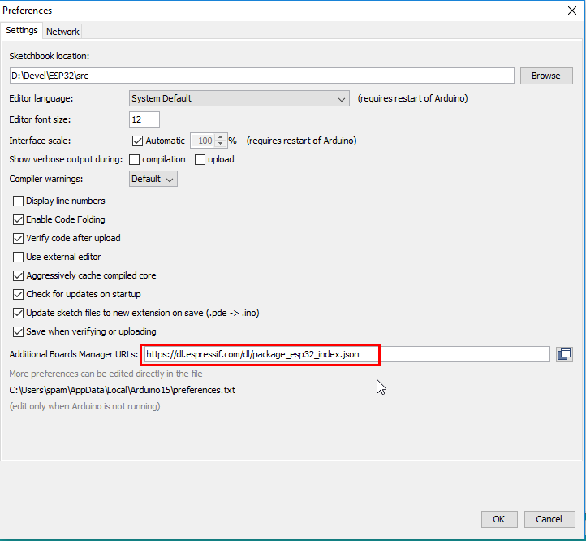Open the preferences.txt file path link
The height and width of the screenshot is (541, 586).
point(123,390)
